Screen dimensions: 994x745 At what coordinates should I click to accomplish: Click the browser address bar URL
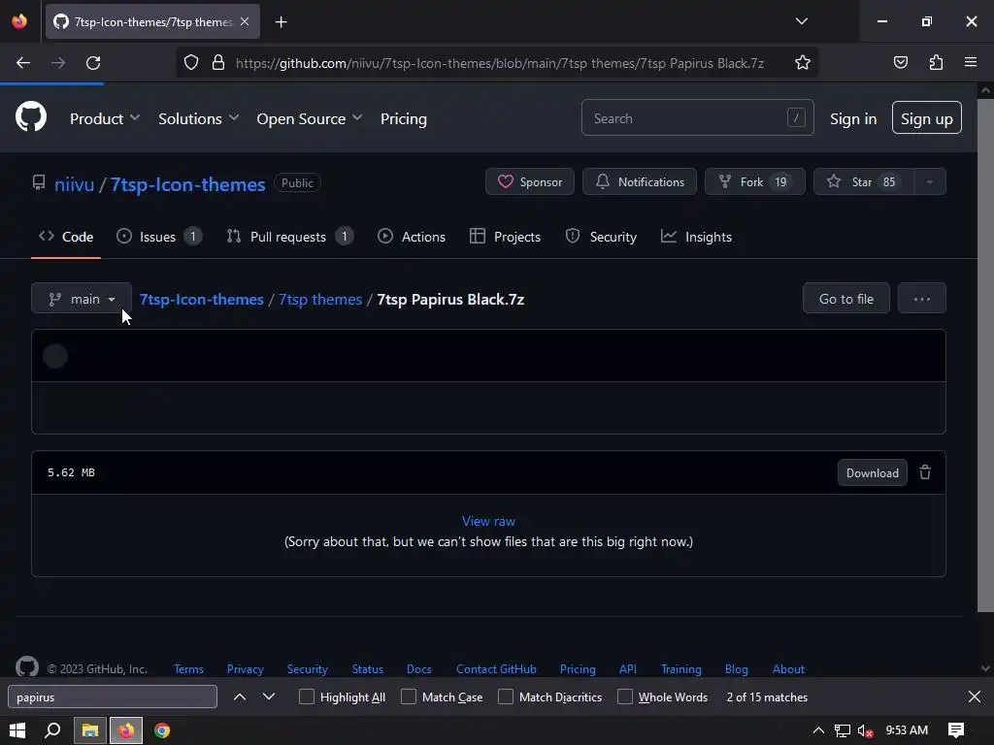click(x=500, y=63)
